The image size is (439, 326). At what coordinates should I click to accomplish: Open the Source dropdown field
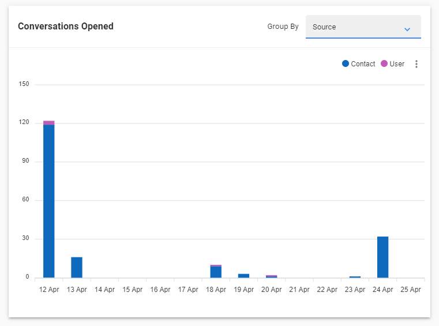[363, 27]
